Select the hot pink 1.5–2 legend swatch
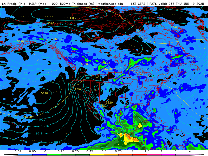Image resolution: width=208 pixels, height=156 pixels. coord(154,155)
